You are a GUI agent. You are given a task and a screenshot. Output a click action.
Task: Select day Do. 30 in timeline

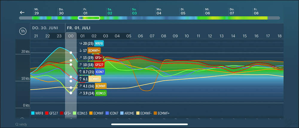(61, 11)
